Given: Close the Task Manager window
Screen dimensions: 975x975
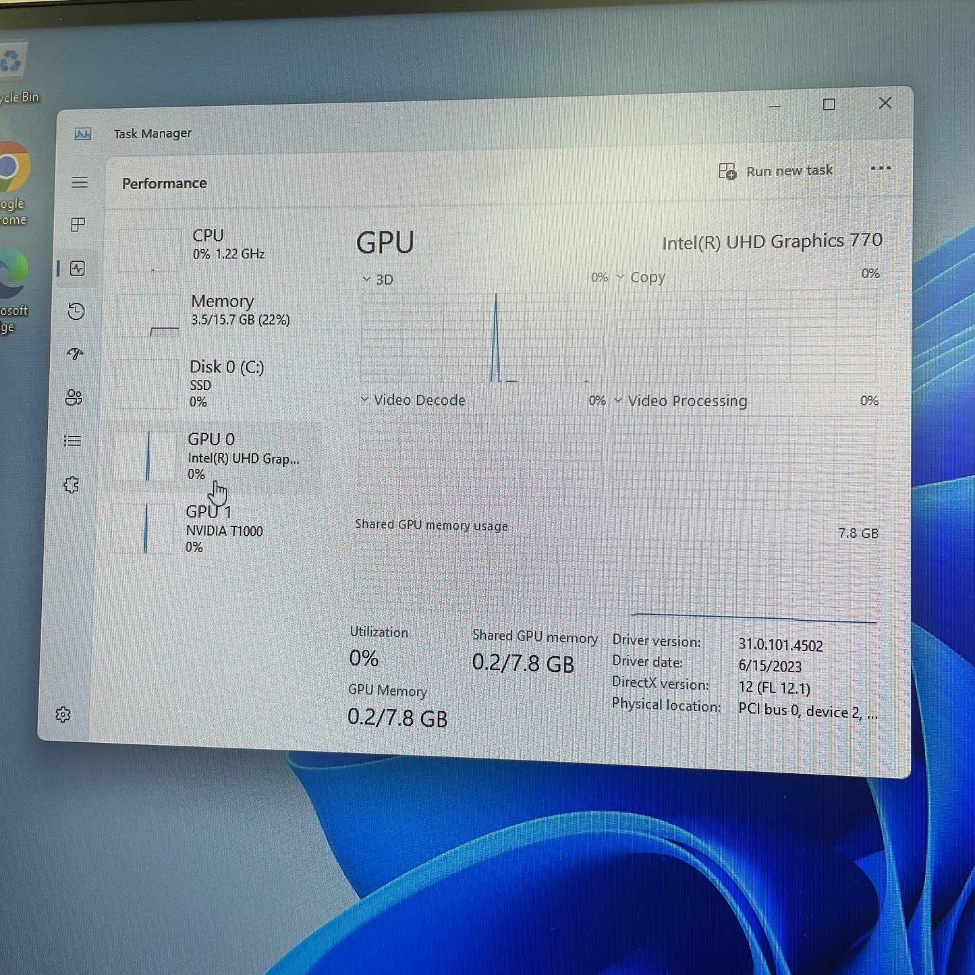Looking at the screenshot, I should point(885,103).
